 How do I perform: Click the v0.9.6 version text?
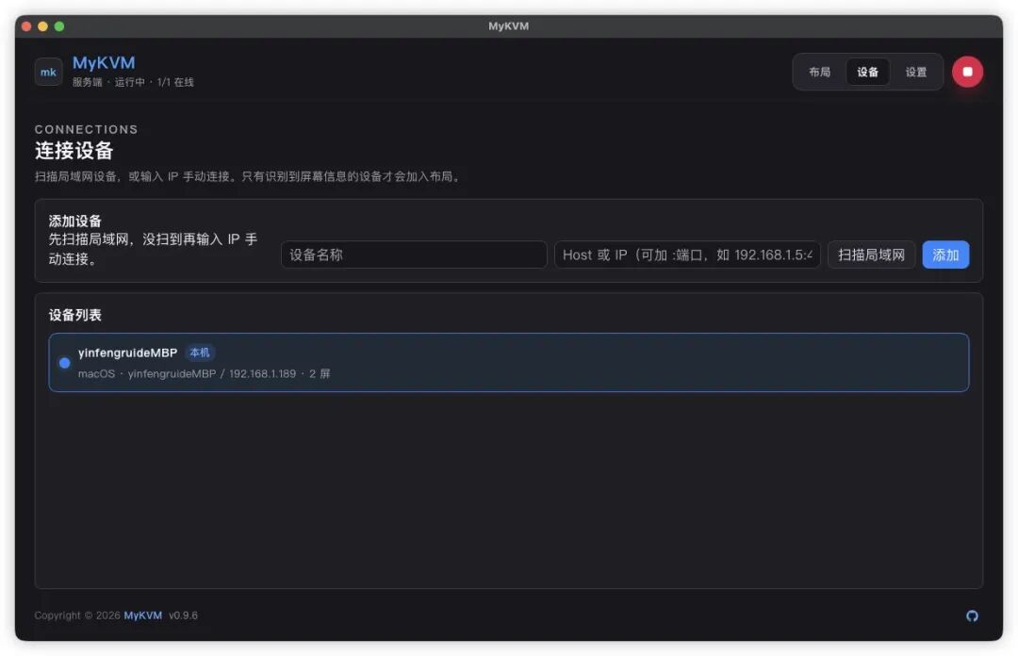[183, 615]
